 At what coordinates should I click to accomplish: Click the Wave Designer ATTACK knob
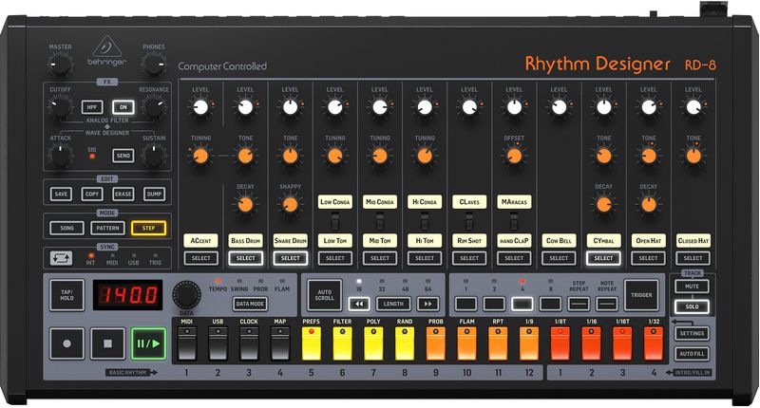[61, 156]
